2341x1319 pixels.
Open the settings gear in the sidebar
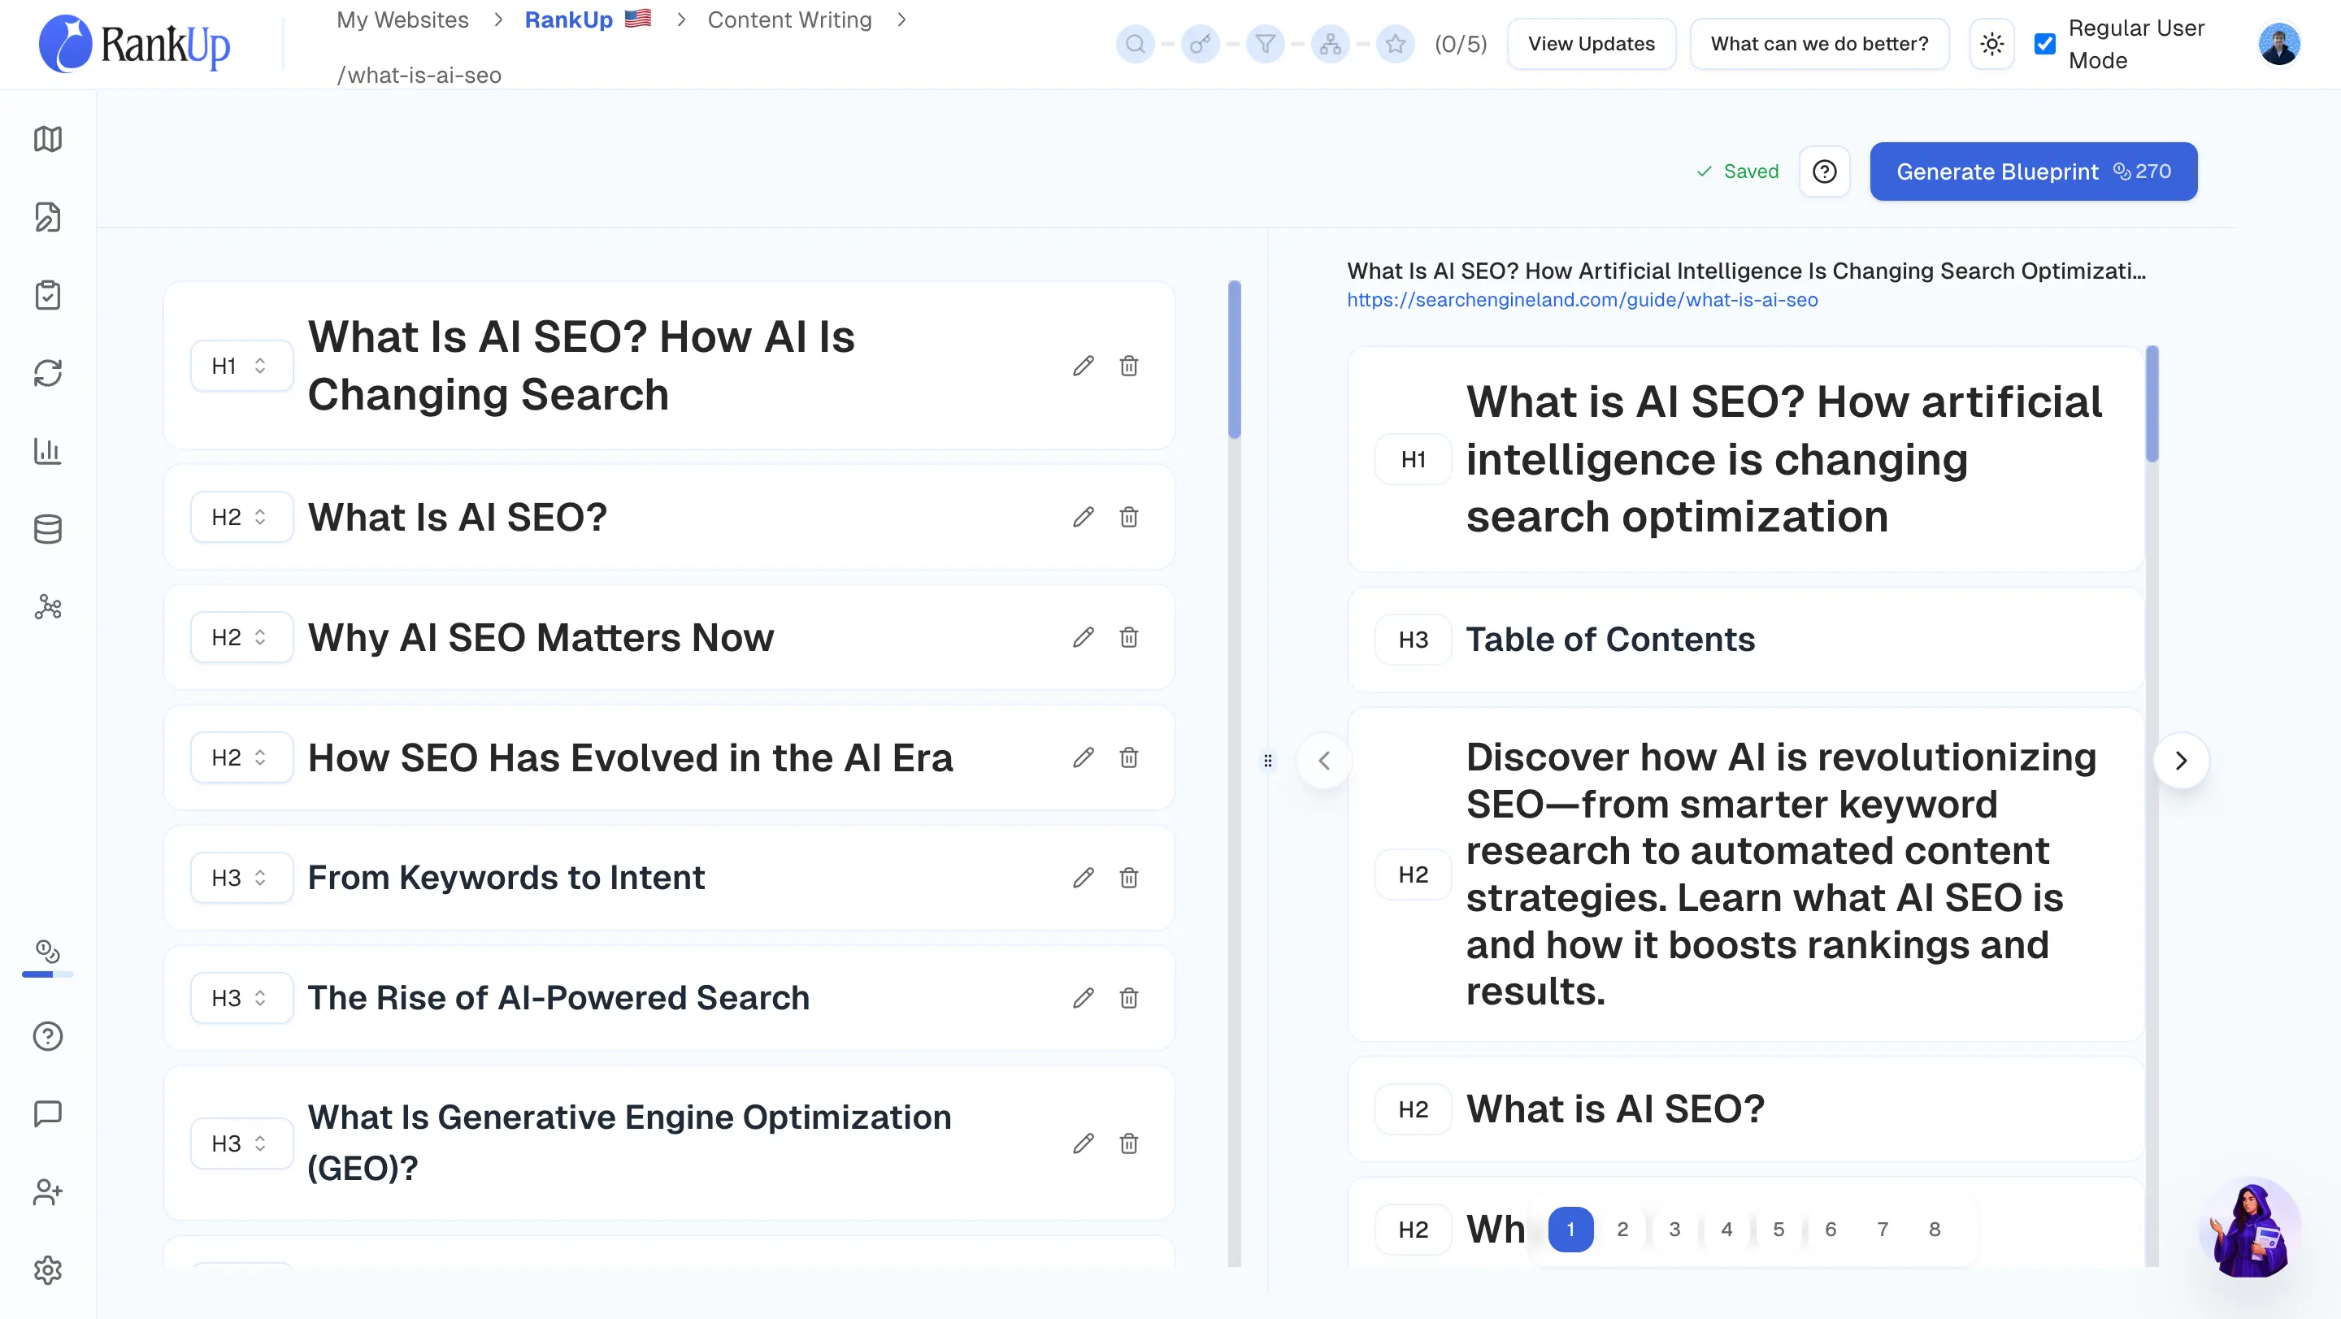click(x=47, y=1269)
